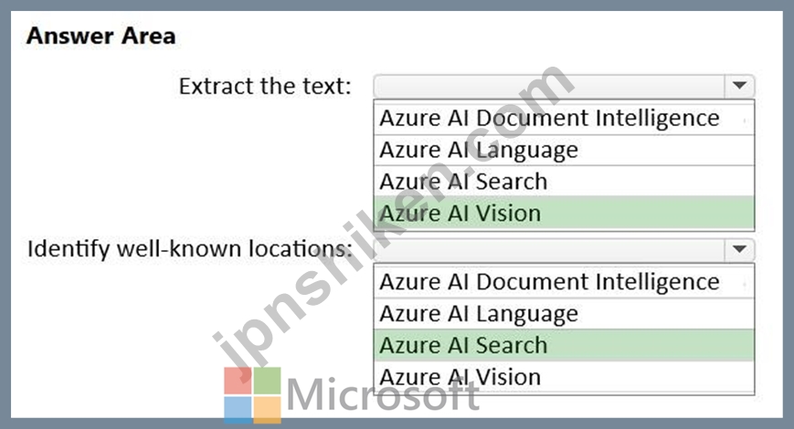Pick Azure AI Search in first list
794x429 pixels.
[x=564, y=181]
